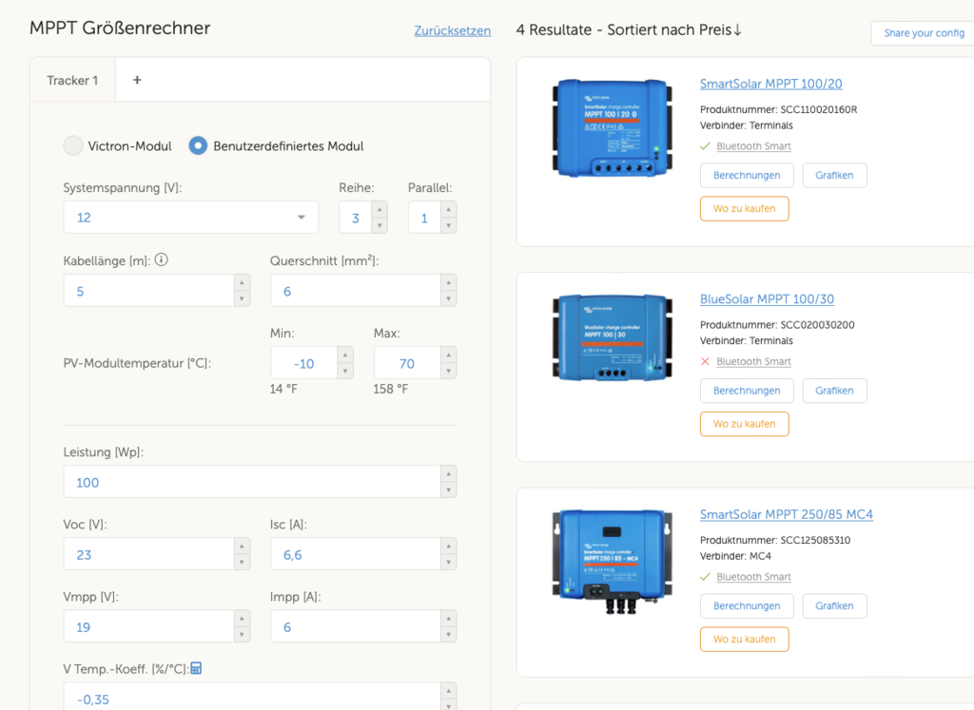
Task: Click Berechnungen for SmartSolar MPPT 250/85 MC4
Action: (747, 605)
